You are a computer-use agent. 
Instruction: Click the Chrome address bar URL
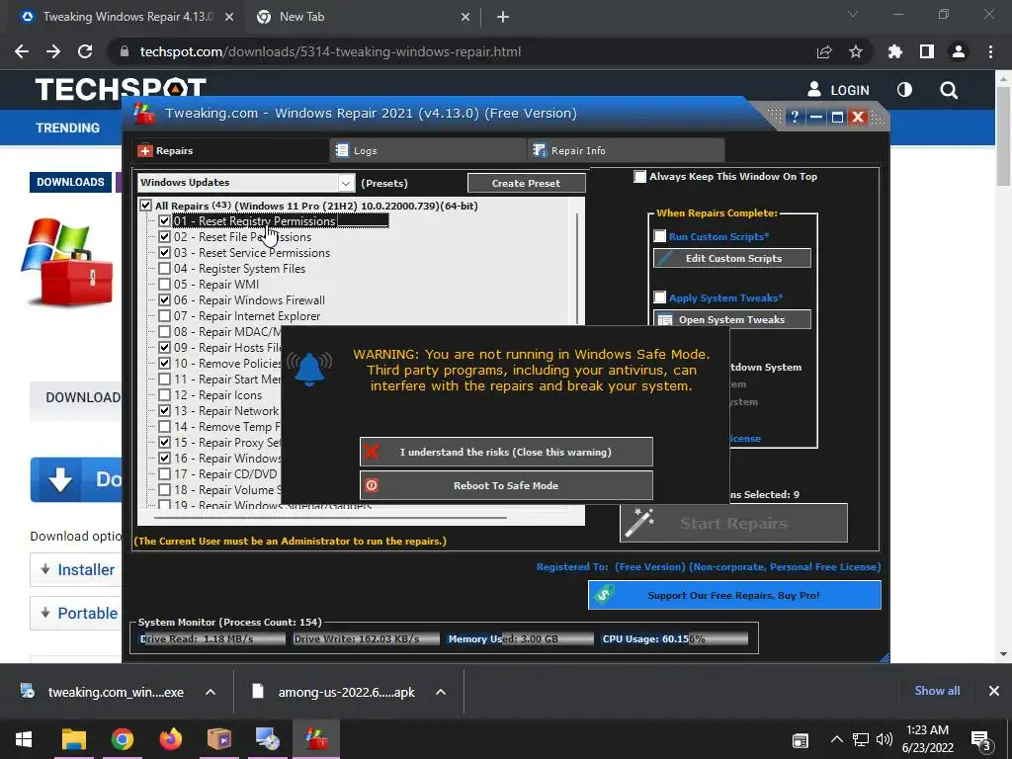tap(330, 51)
